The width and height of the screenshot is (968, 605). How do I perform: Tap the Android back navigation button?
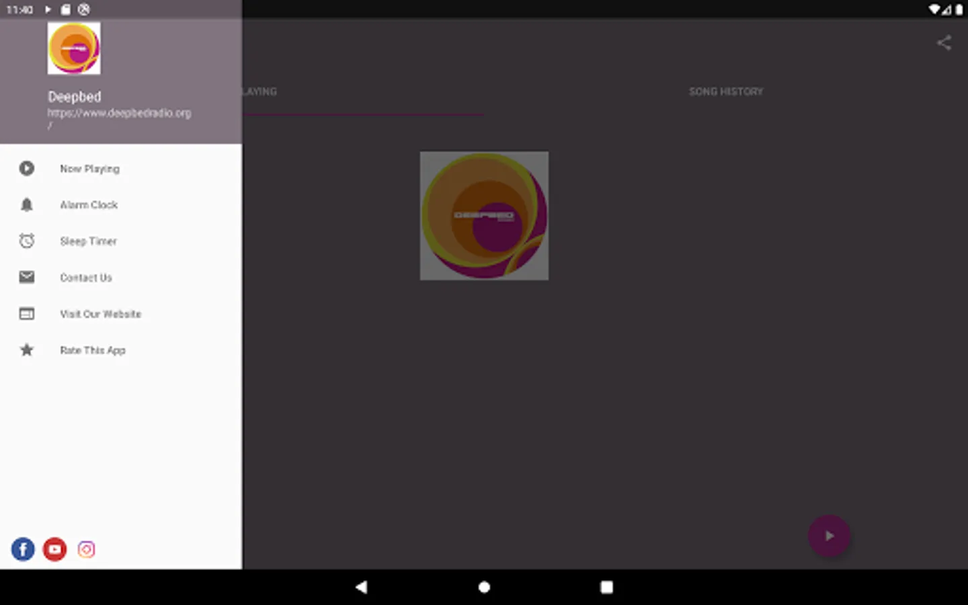[x=362, y=587]
